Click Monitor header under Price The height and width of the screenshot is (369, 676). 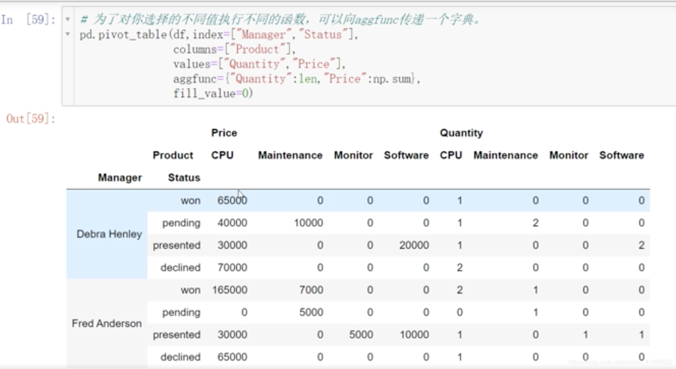pyautogui.click(x=353, y=155)
